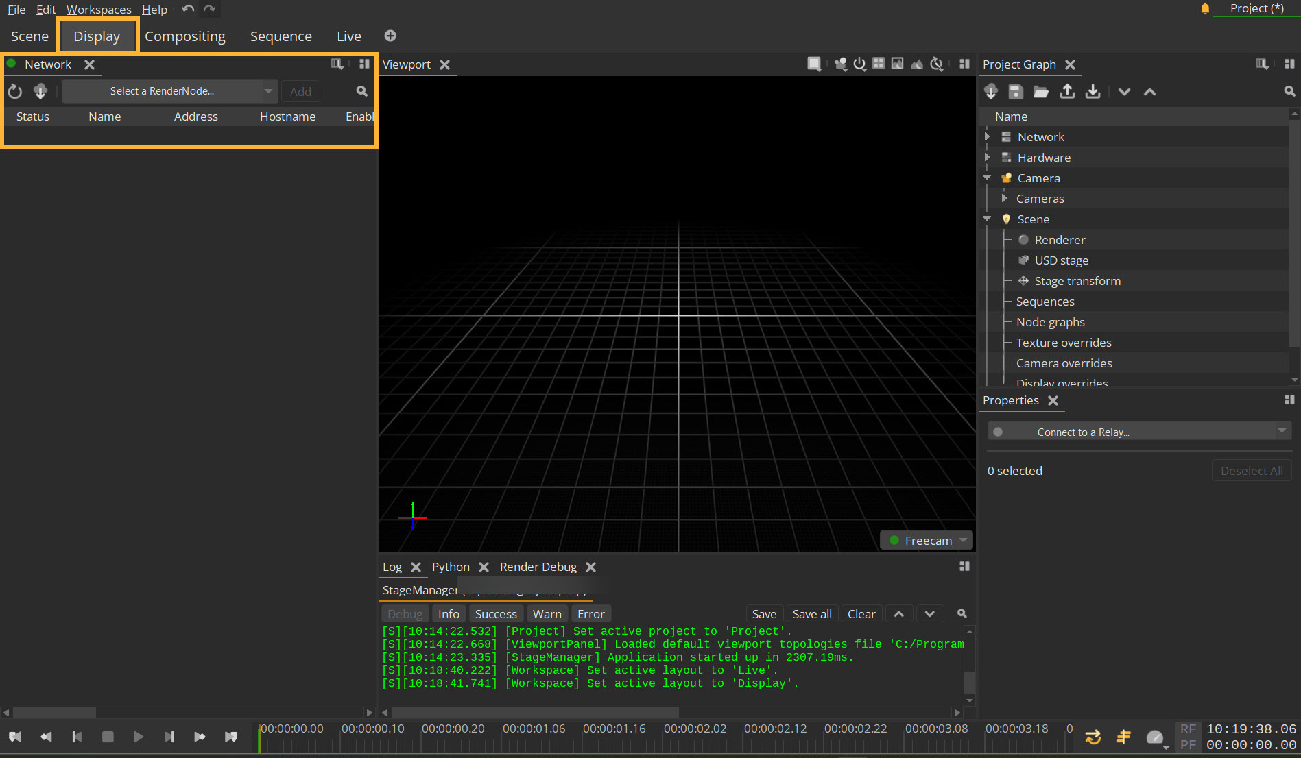1301x758 pixels.
Task: Toggle the orange loop playback icon
Action: 1093,737
